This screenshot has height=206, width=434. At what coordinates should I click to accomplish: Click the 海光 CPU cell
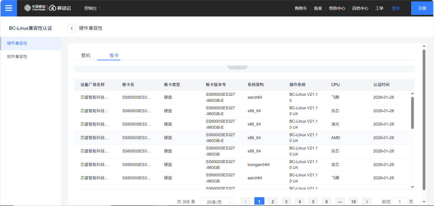click(335, 124)
